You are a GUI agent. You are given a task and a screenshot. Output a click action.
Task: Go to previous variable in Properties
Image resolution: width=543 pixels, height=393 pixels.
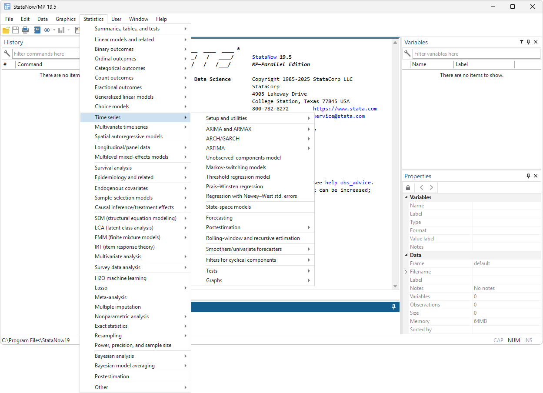click(421, 188)
